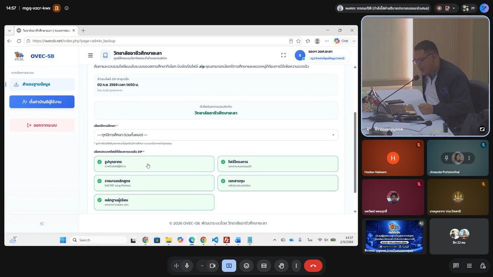This screenshot has height=277, width=493.
Task: Open more options three-dot menu in call bar
Action: (296, 265)
